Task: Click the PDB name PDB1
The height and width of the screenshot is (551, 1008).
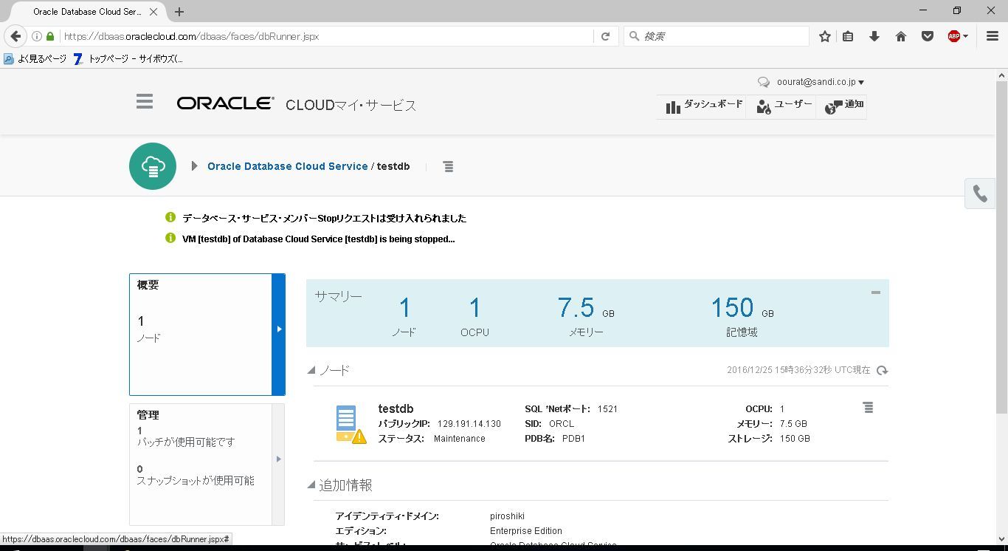Action: tap(573, 439)
